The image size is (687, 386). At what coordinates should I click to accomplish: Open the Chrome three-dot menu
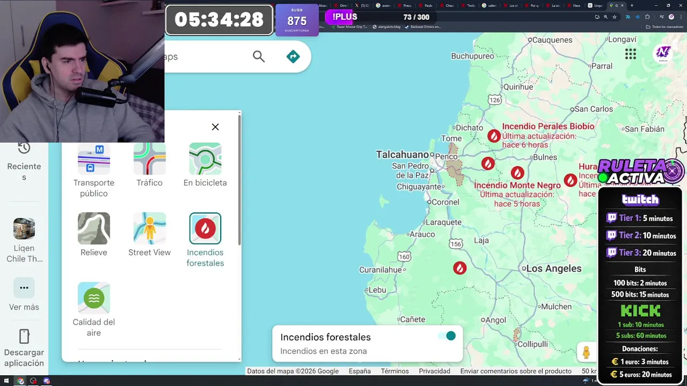pyautogui.click(x=681, y=17)
